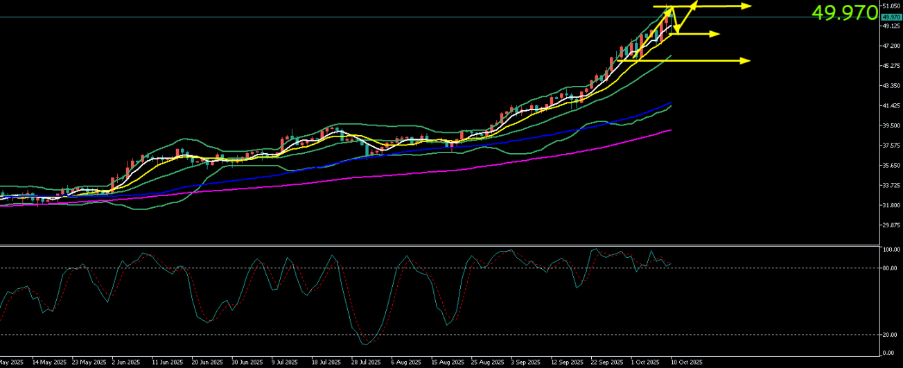Viewport: 903px width, 368px height.
Task: Select the topmost yellow horizontal arrow tip
Action: click(x=747, y=6)
